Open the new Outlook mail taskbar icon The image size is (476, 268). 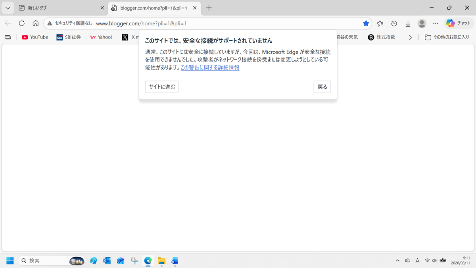pos(121,261)
